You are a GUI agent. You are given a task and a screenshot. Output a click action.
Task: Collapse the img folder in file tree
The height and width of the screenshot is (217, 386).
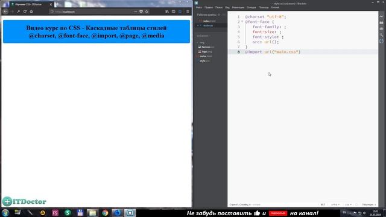(201, 43)
